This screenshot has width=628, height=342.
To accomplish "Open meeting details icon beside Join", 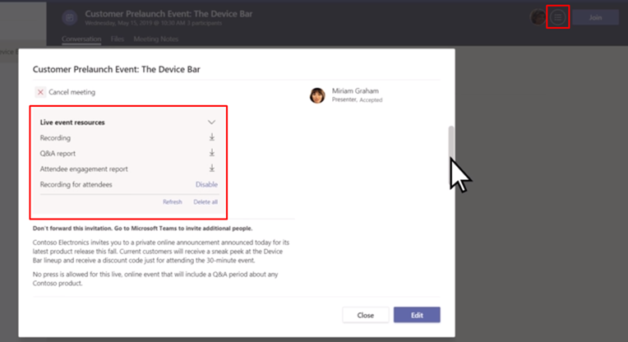I will (558, 17).
